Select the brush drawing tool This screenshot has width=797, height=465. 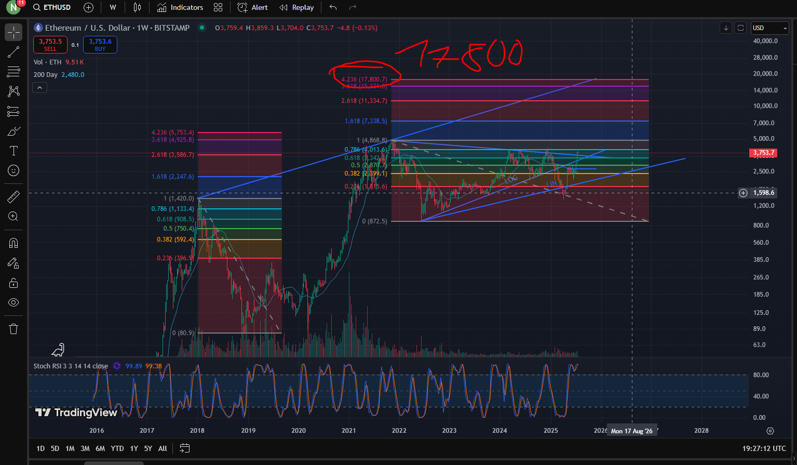point(13,131)
